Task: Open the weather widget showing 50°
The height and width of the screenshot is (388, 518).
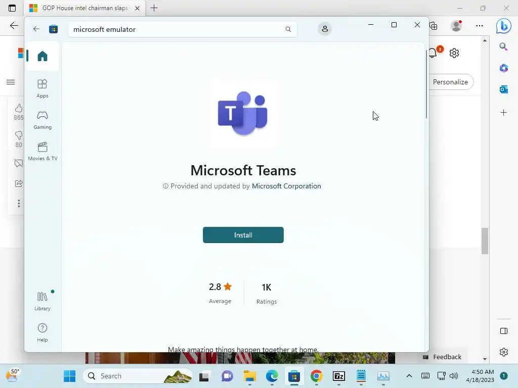Action: (x=13, y=375)
